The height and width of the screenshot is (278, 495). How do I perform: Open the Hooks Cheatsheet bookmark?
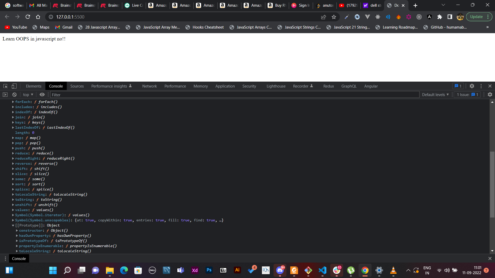coord(208,27)
